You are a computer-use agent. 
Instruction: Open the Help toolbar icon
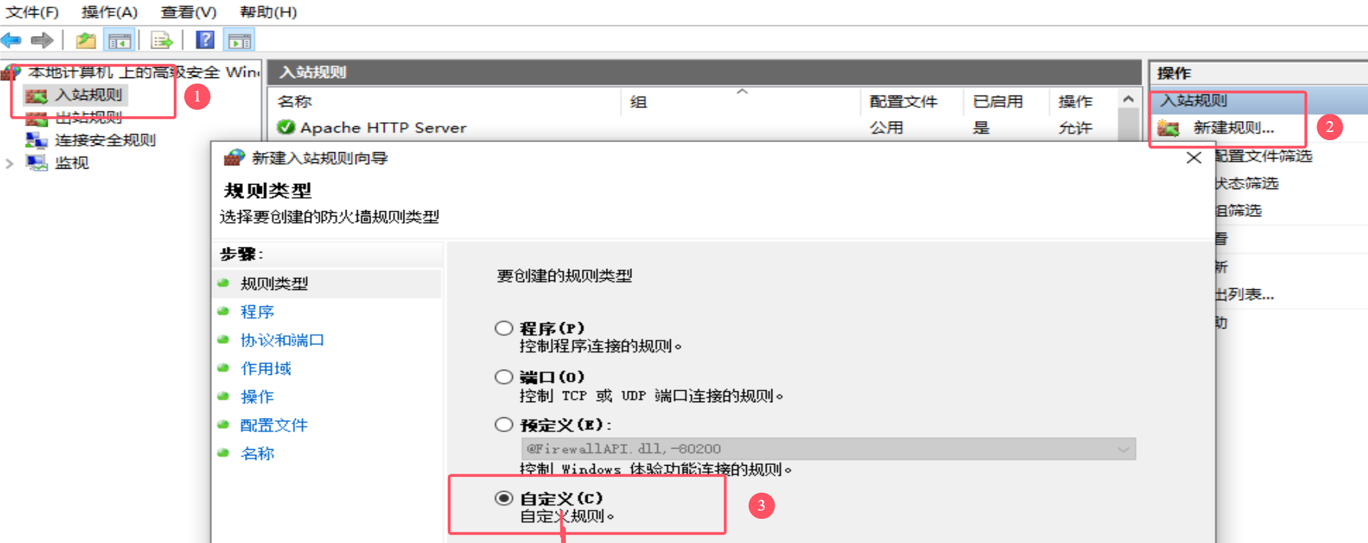(205, 40)
